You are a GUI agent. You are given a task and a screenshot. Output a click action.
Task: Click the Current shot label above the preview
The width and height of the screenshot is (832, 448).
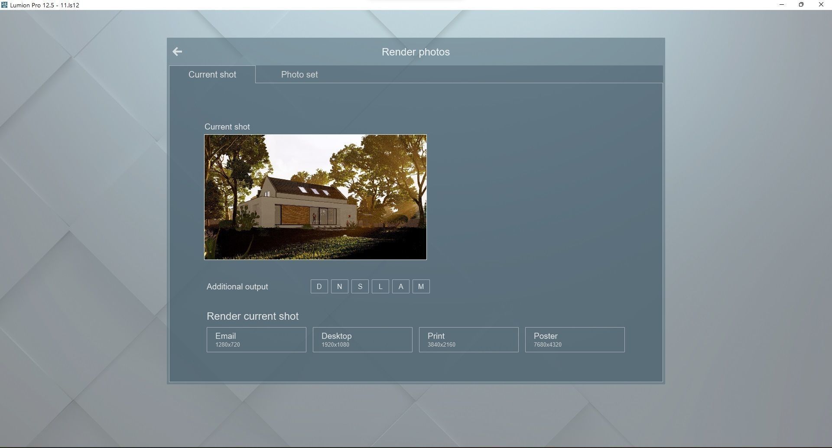point(227,127)
